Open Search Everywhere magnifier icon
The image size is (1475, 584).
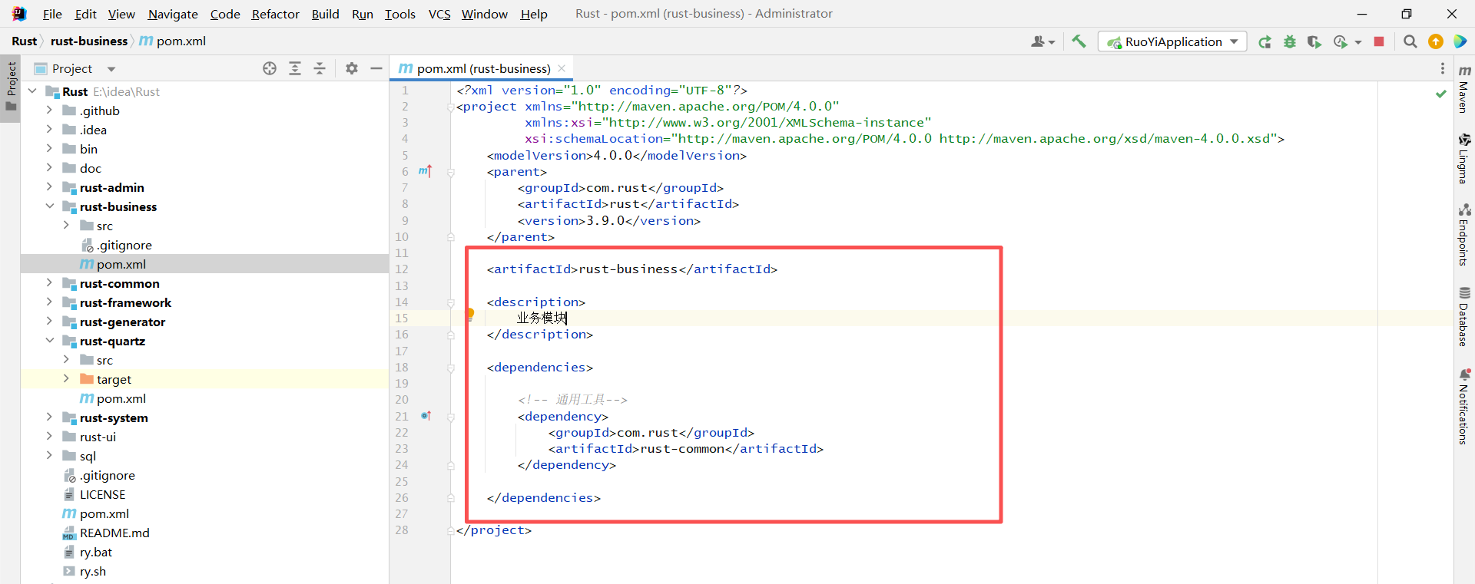[x=1410, y=41]
